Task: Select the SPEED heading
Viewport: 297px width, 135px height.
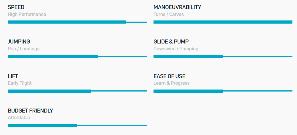Action: pos(16,7)
